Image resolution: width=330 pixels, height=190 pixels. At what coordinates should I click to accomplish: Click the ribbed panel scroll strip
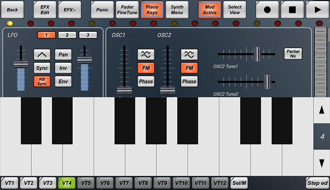(x=321, y=62)
